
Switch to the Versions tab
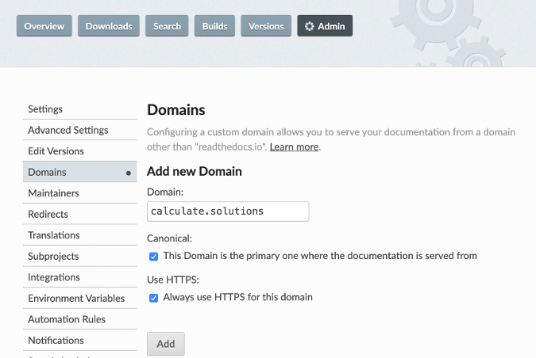coord(266,26)
